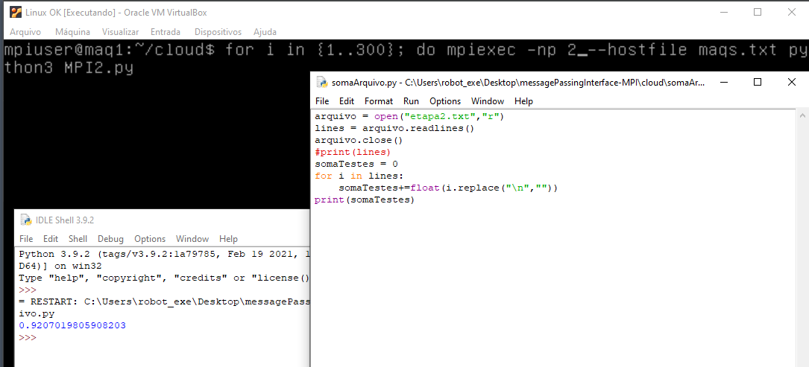Minimize the somaArquivo.py editor window

pos(723,82)
